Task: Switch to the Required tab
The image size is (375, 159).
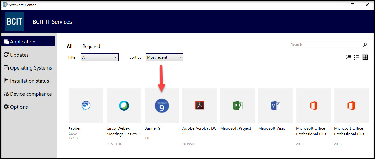Action: pyautogui.click(x=91, y=46)
